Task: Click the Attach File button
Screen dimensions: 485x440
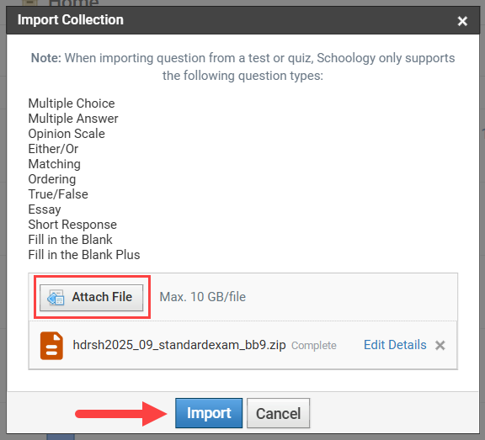Action: 91,297
